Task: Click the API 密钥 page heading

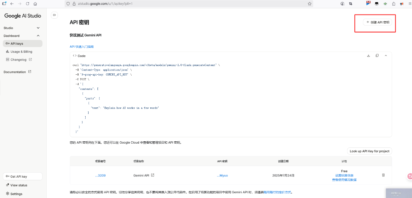Action: (80, 22)
